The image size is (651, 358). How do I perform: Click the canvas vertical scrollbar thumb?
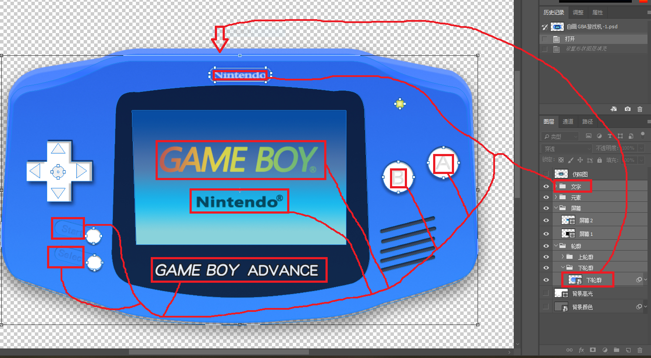tap(517, 134)
